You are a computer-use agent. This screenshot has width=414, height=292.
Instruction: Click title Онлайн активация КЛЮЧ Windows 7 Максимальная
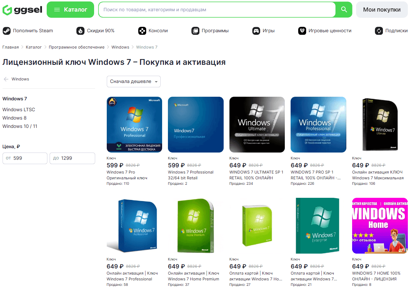tap(378, 175)
